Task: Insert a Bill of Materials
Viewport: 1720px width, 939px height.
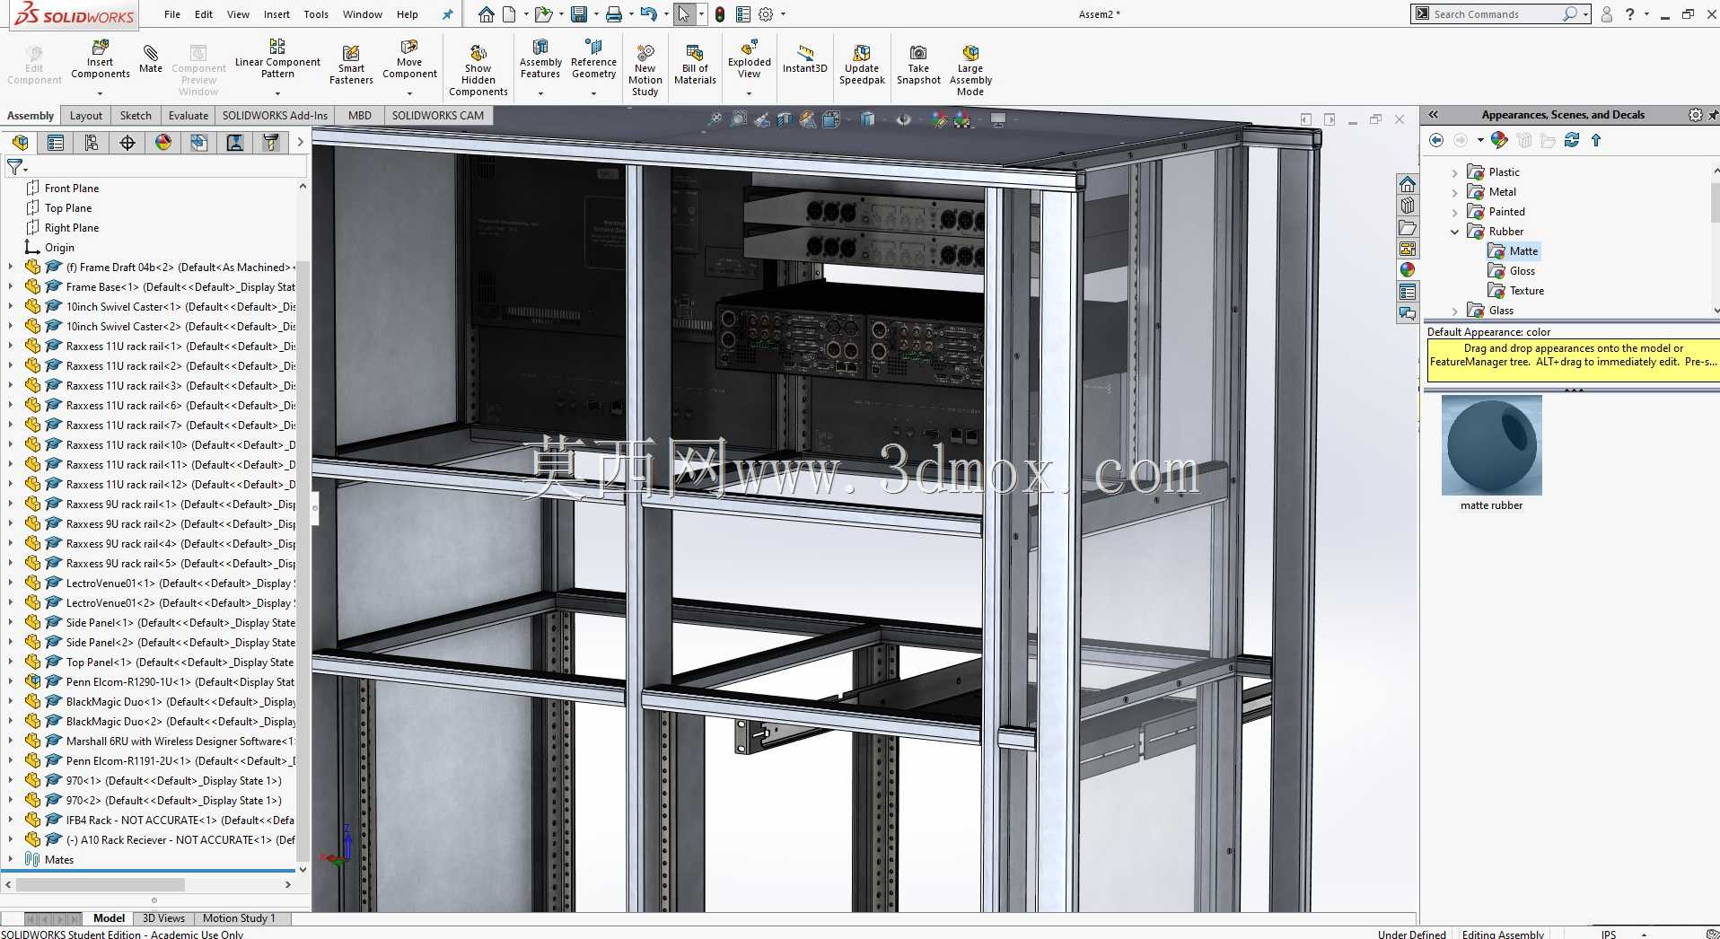Action: click(695, 65)
